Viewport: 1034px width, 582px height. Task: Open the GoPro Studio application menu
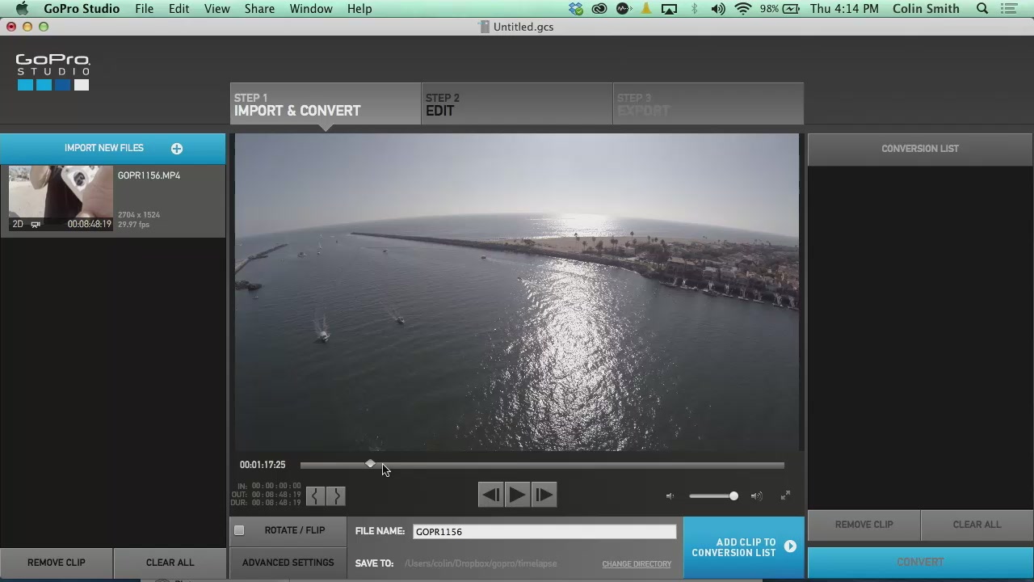[82, 9]
